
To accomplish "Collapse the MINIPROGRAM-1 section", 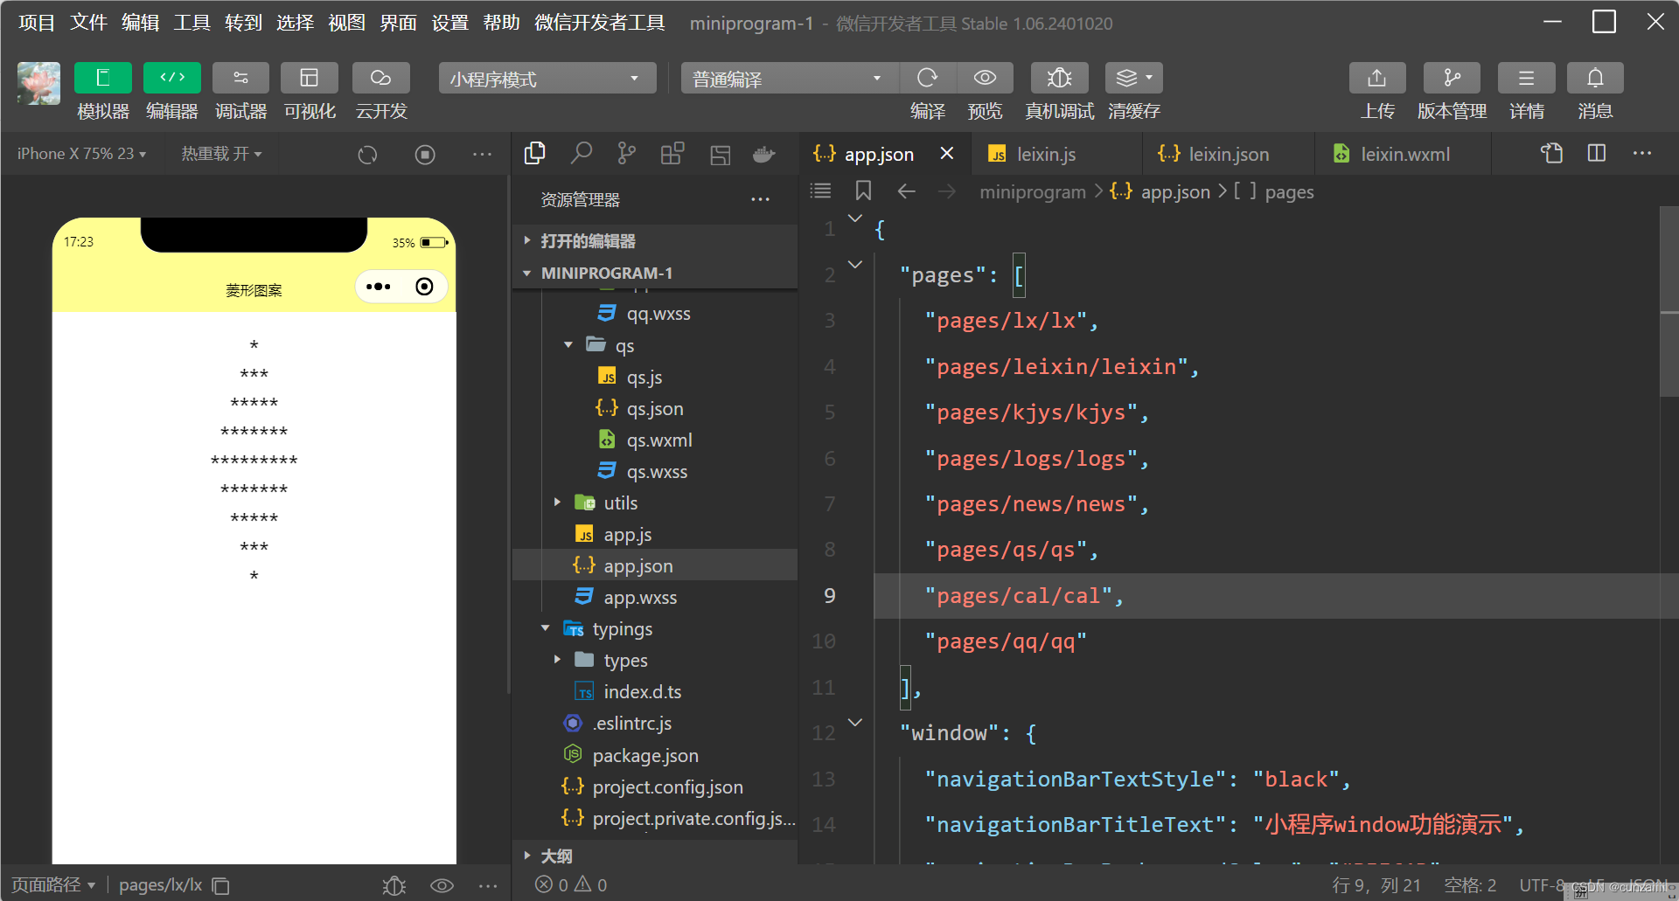I will [x=654, y=273].
